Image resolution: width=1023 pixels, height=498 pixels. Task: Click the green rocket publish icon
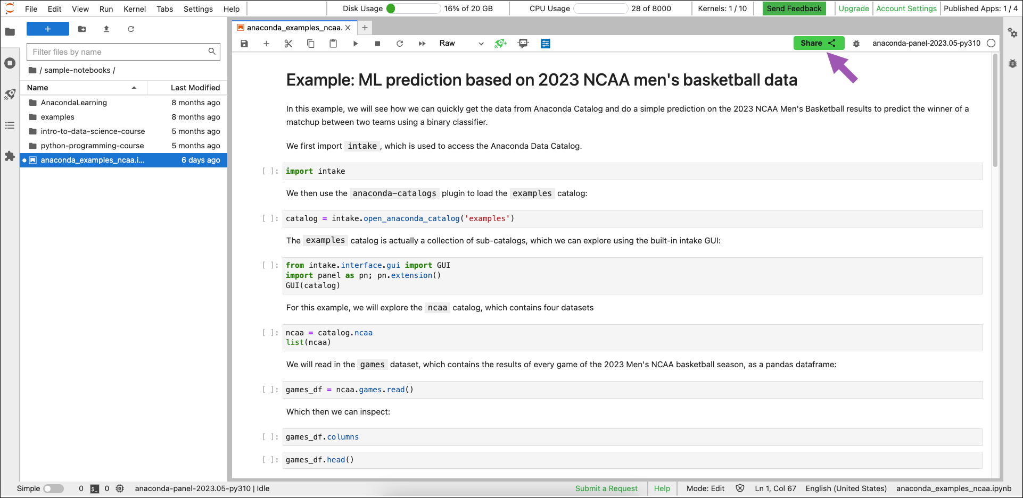click(x=500, y=44)
